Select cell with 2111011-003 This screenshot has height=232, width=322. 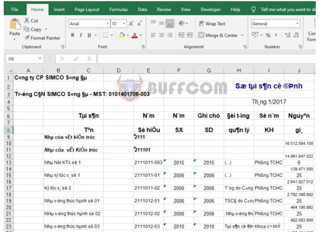pos(149,163)
